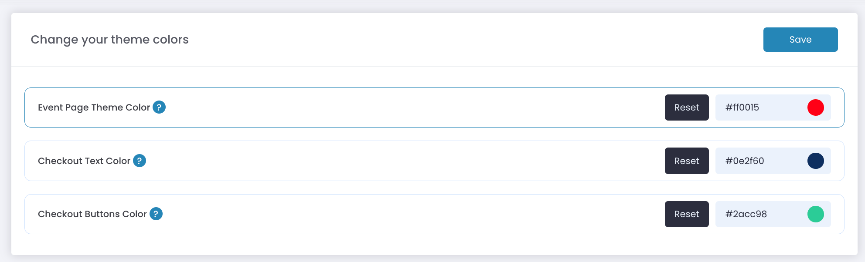The image size is (865, 262).
Task: Click empty middle of Event Page Theme row
Action: tap(414, 107)
